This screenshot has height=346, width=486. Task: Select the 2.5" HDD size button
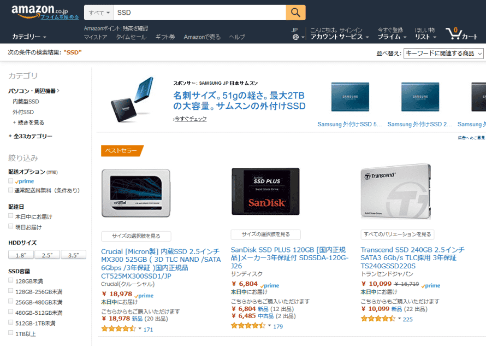click(47, 255)
